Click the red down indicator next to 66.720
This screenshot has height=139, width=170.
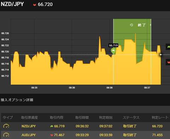tap(34, 5)
